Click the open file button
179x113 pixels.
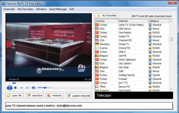[x=14, y=95]
